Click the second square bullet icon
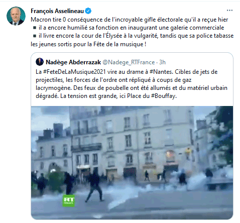240x223 pixels. click(x=35, y=36)
